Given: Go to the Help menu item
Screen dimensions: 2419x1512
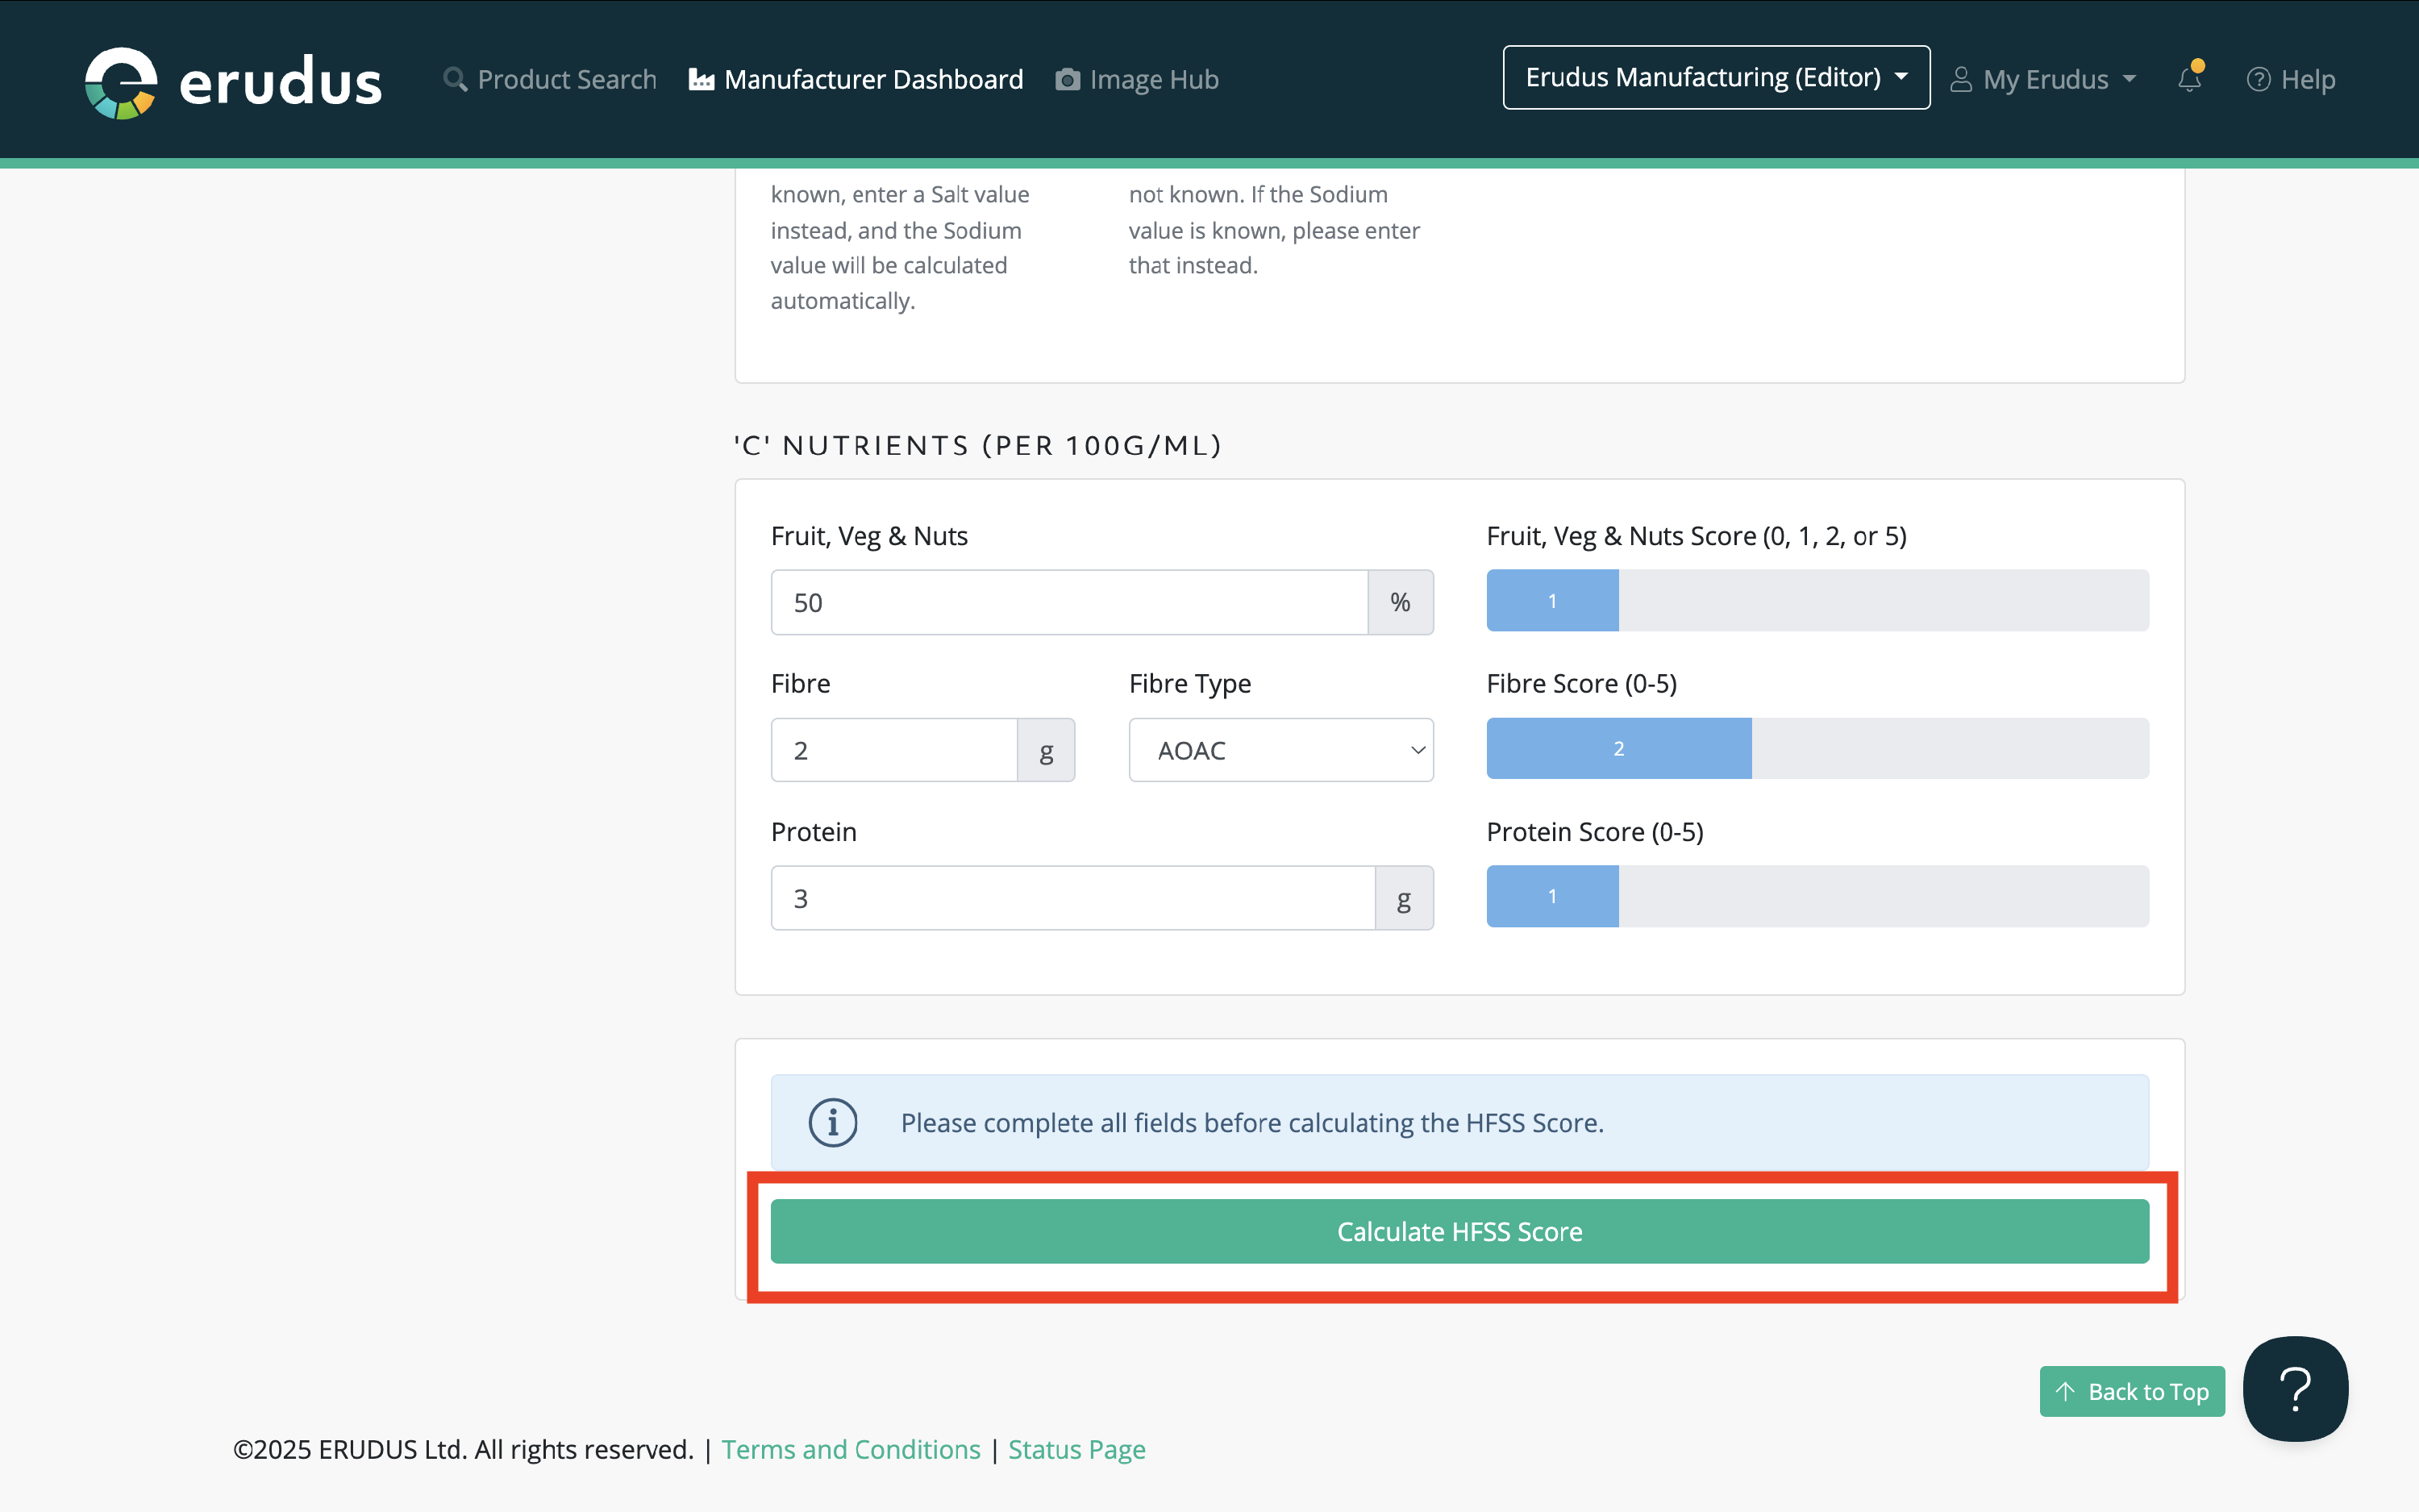Looking at the screenshot, I should click(x=2290, y=79).
